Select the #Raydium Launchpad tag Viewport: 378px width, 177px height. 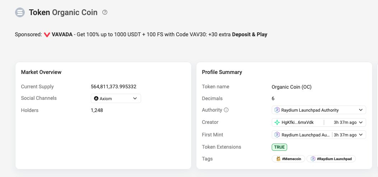(331, 159)
